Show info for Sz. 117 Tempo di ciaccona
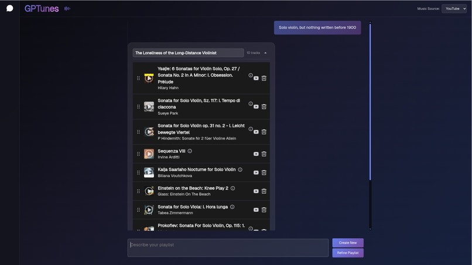Viewport: 472px width, 265px height. point(251,104)
